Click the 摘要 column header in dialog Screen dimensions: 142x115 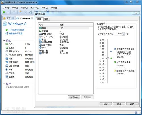point(74,25)
